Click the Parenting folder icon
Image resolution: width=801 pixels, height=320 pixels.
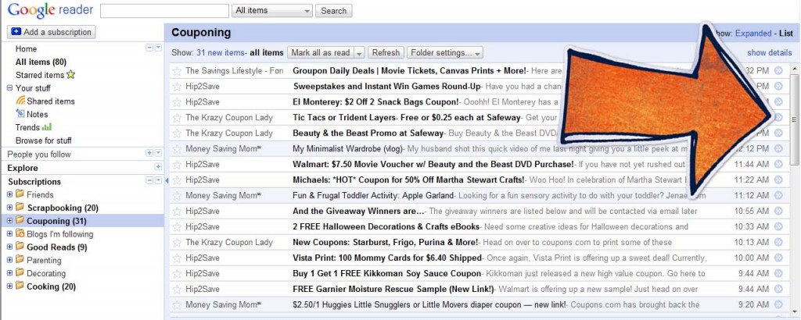point(20,260)
